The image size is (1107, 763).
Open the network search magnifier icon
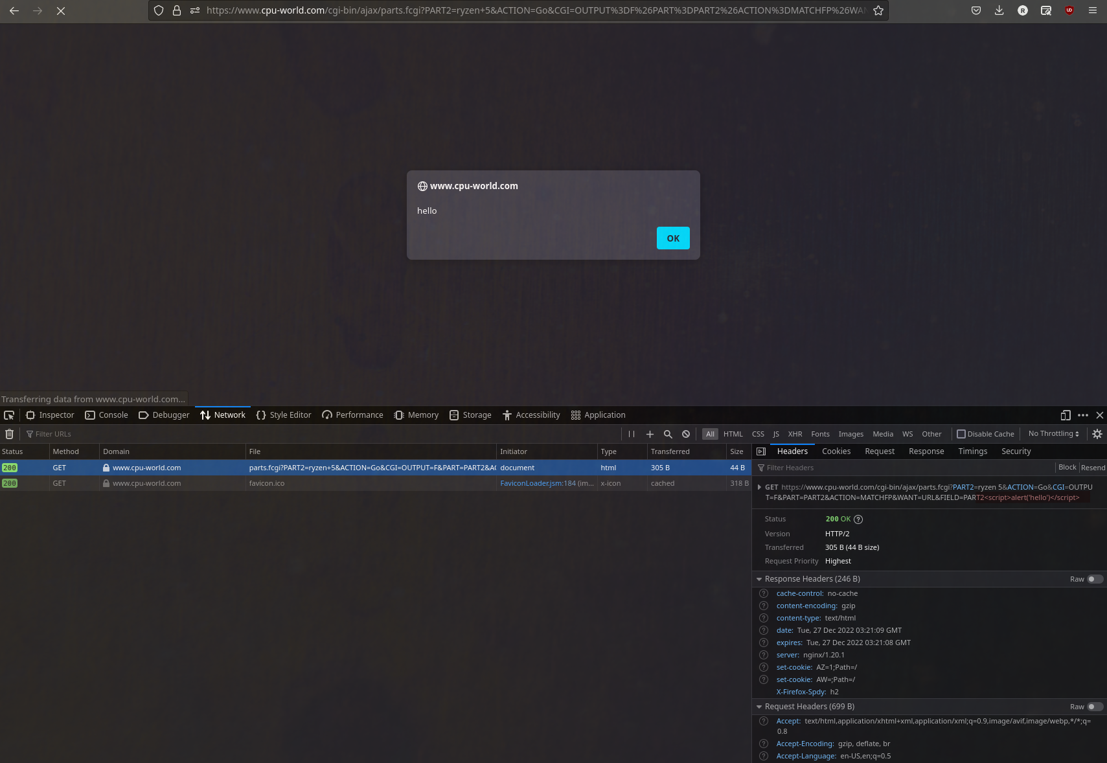(668, 434)
